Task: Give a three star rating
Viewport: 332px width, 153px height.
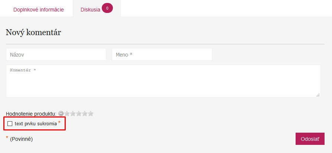Action: [79, 113]
